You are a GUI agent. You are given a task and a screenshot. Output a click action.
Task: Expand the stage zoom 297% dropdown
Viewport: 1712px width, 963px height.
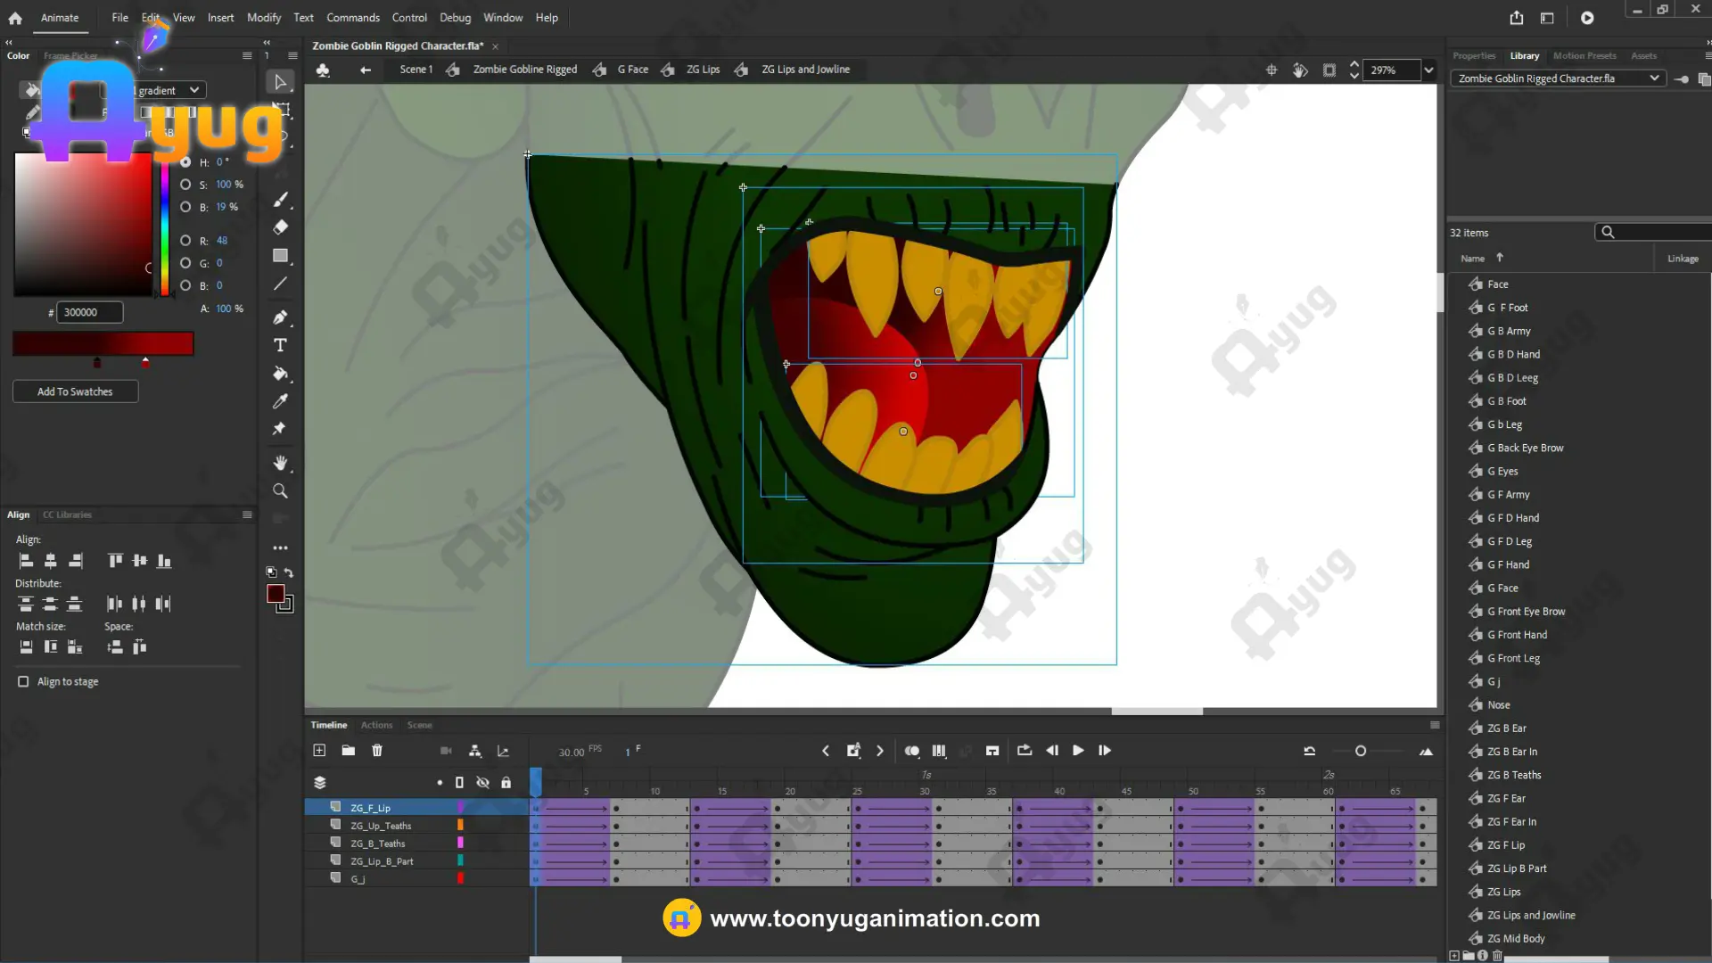tap(1429, 70)
